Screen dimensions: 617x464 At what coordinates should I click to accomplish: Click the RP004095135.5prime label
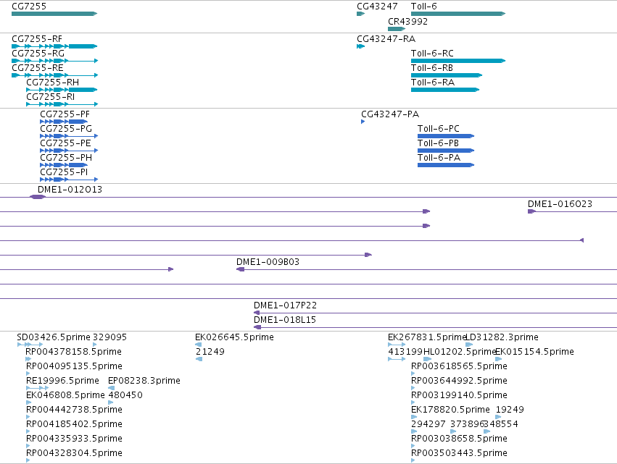coord(74,366)
